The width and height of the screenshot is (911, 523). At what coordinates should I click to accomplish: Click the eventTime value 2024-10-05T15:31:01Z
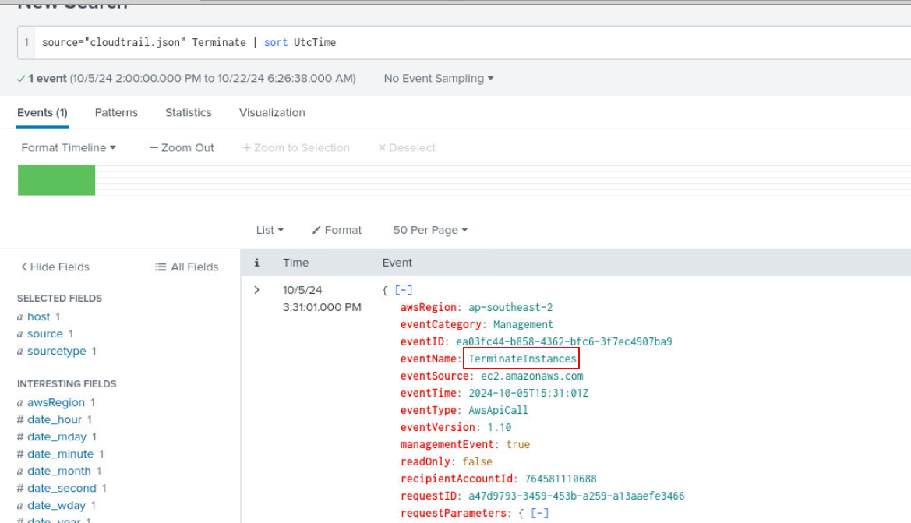click(528, 393)
